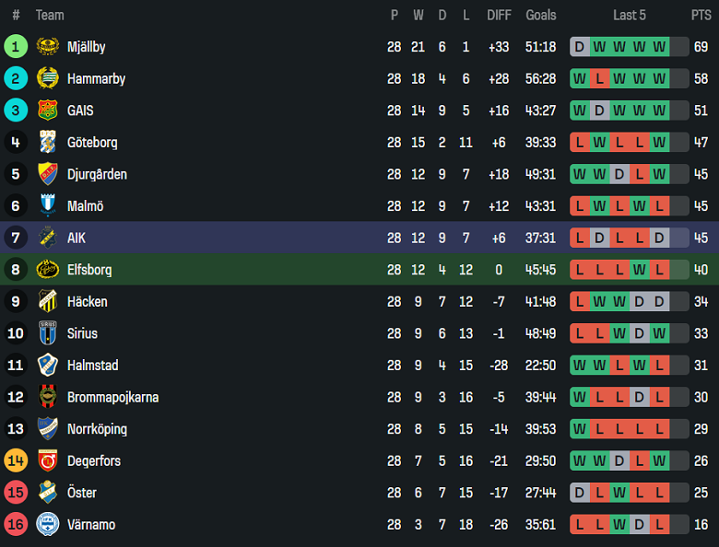Select the Malmö club crest
The image size is (719, 547).
pyautogui.click(x=47, y=206)
